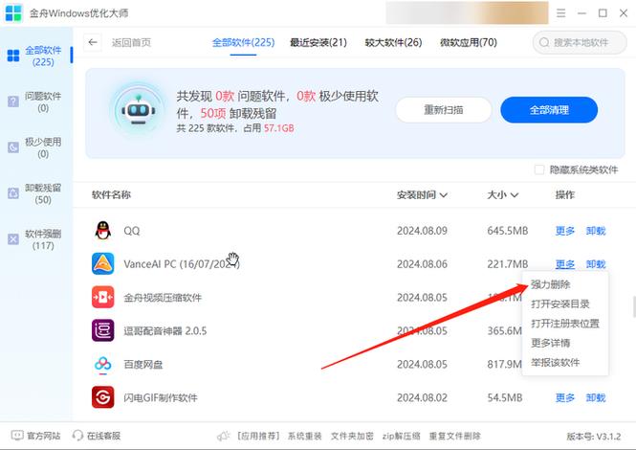Viewport: 636px width, 450px height.
Task: Uninstall 闪电GIF制作软件 via 卸载 link
Action: [x=596, y=397]
